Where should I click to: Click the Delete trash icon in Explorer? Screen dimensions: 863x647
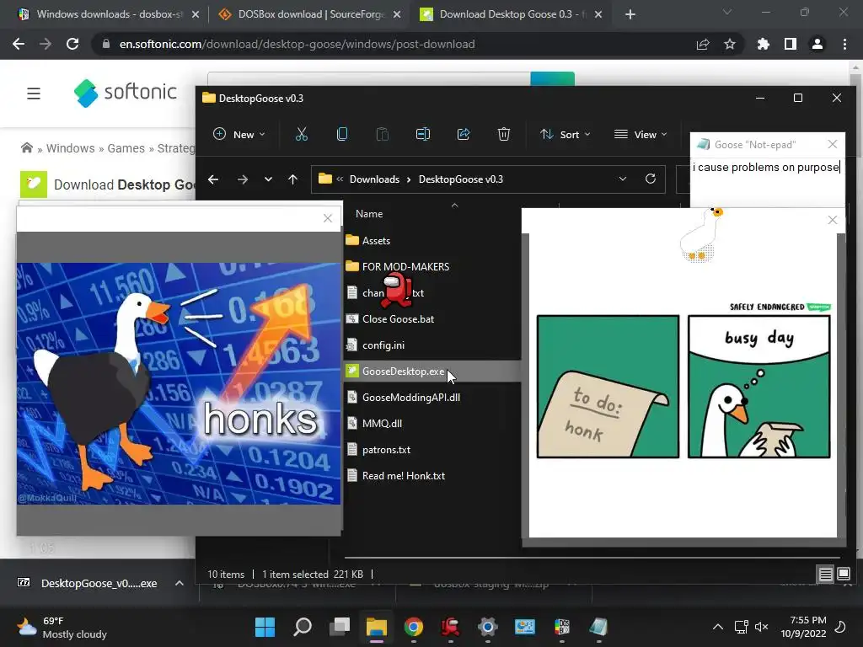pos(504,134)
